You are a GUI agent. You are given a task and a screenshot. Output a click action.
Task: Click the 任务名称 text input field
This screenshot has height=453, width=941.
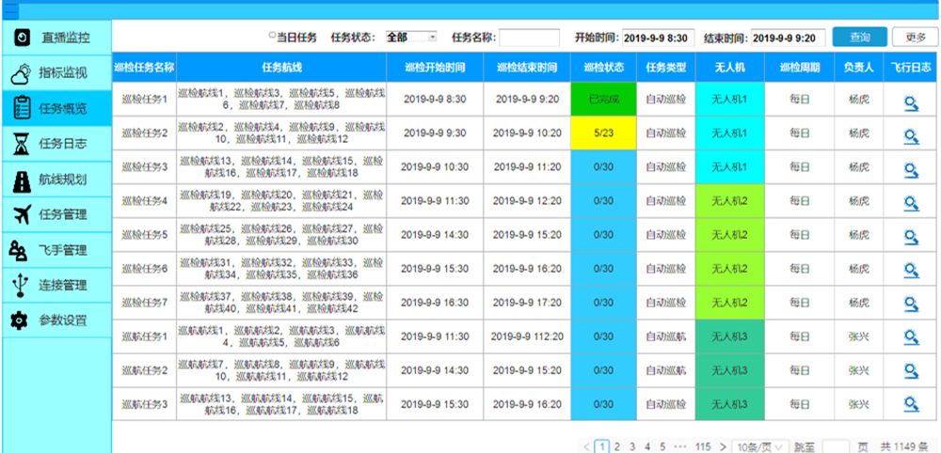529,38
